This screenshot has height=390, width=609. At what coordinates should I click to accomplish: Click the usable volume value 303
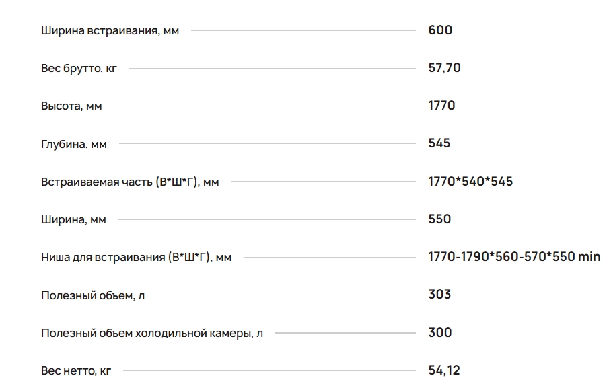tap(439, 294)
